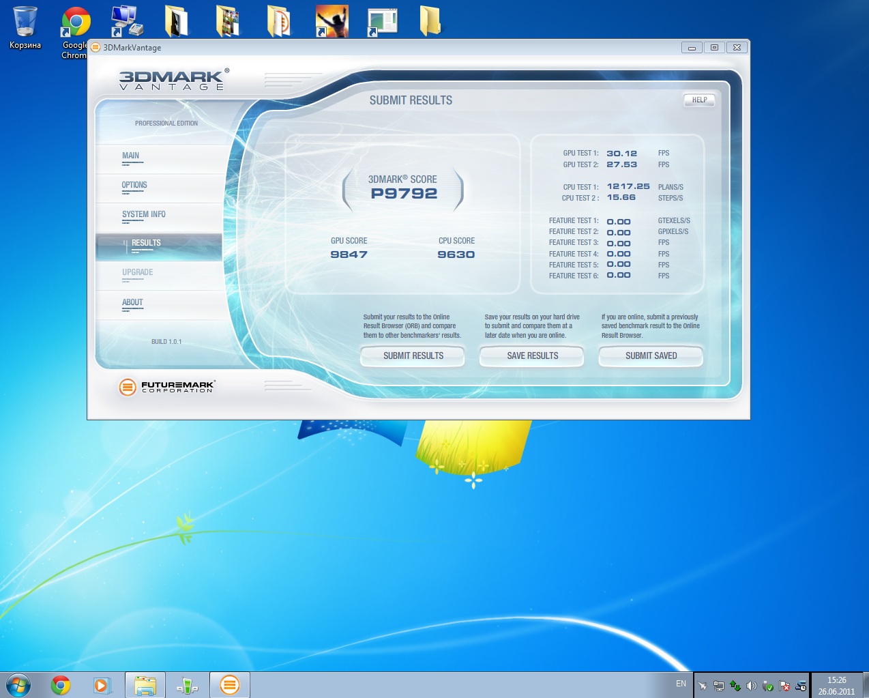Click the green arrows traffic tray icon

(x=735, y=686)
